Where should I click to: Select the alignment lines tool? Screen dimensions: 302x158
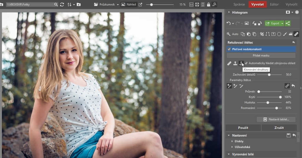tap(267, 34)
